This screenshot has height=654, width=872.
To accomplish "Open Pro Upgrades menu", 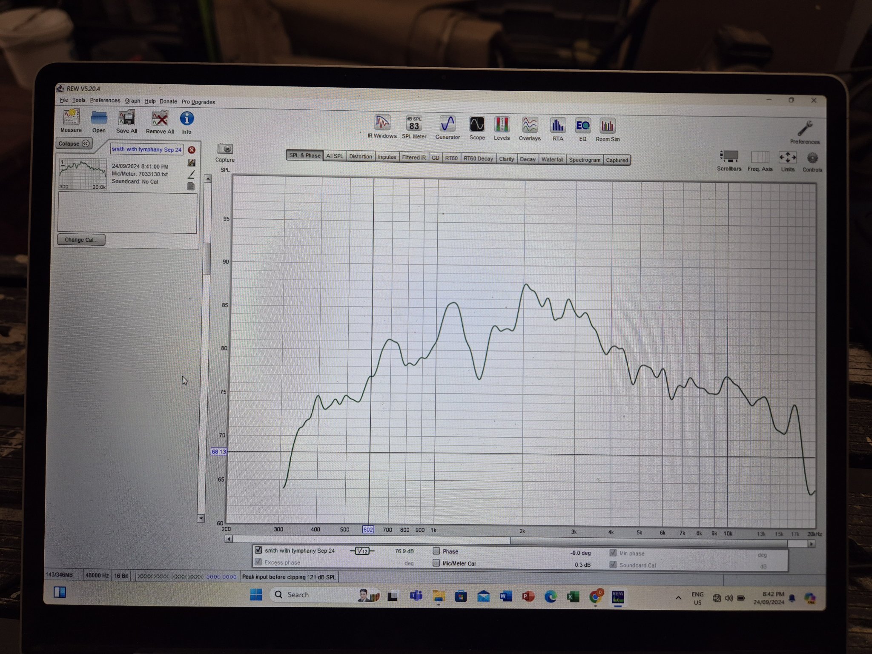I will tap(198, 102).
